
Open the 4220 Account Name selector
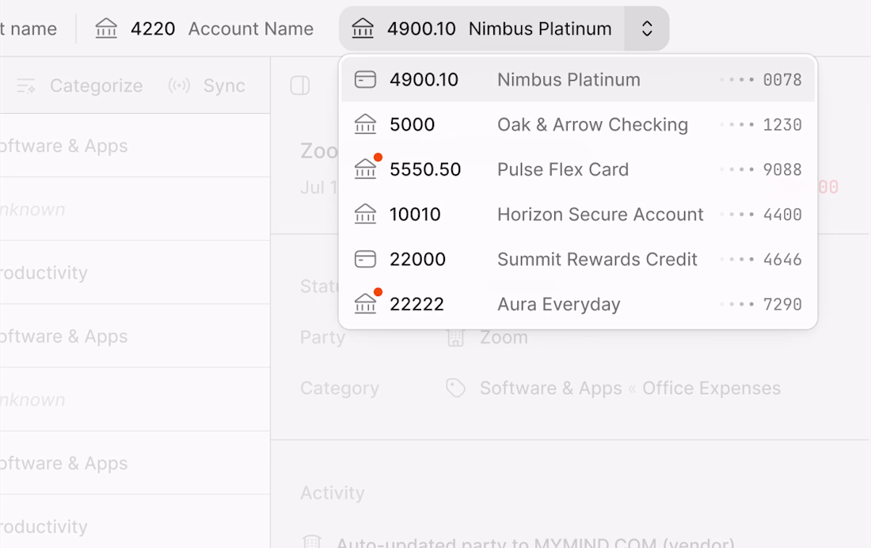coord(204,29)
